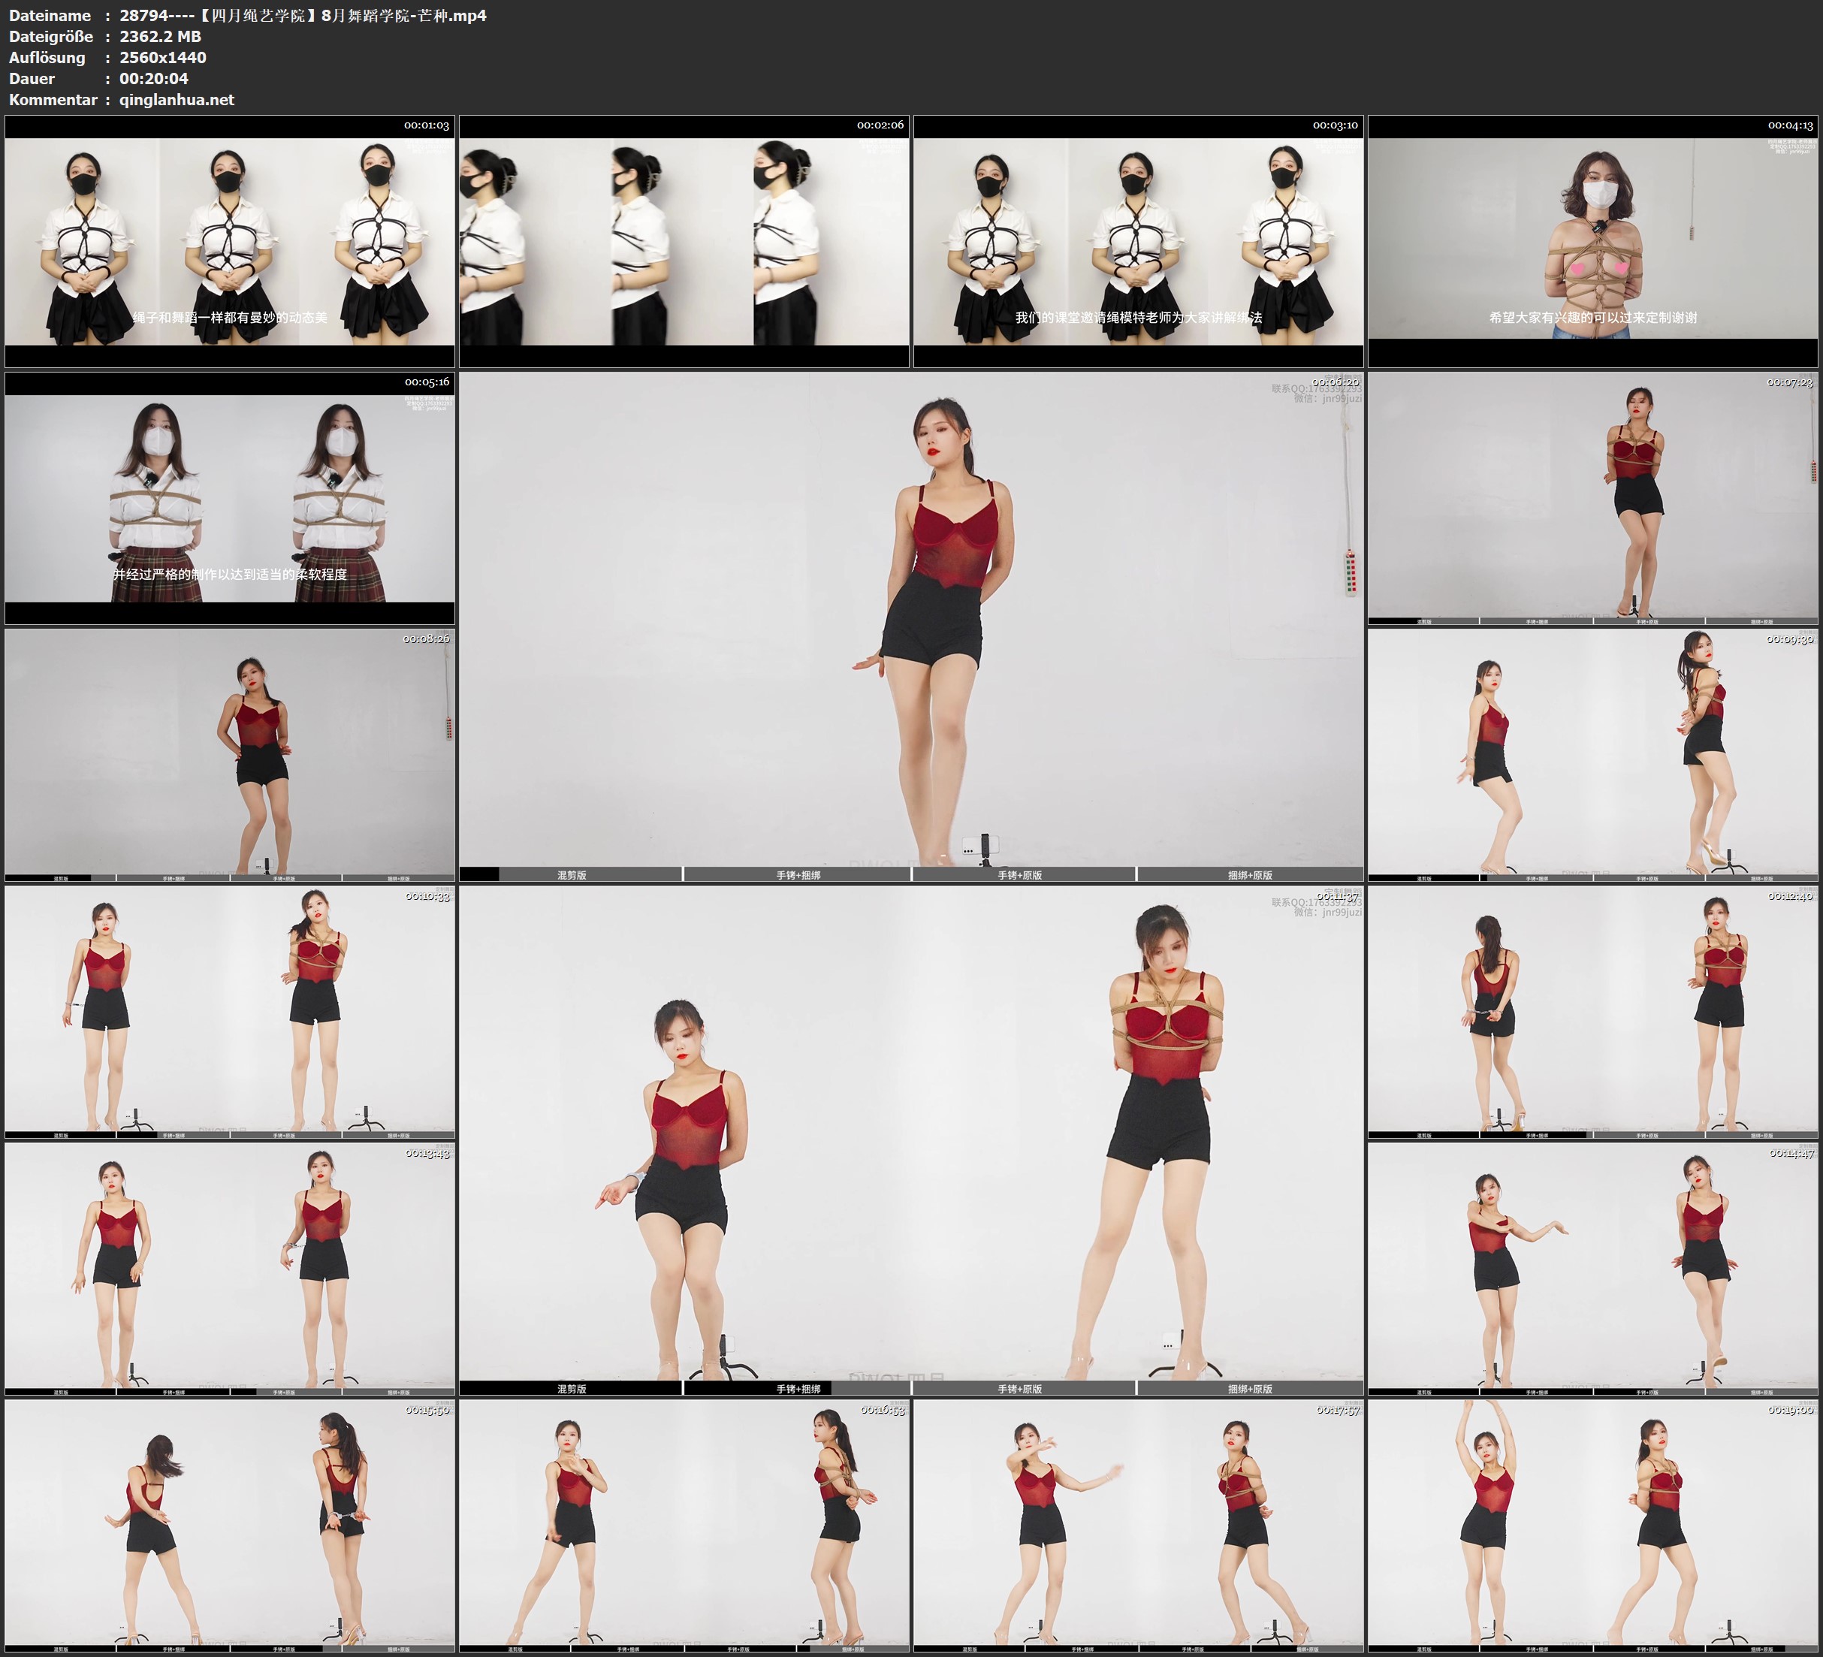Select the 00:09:30 thumbnail
Viewport: 1823px width, 1657px height.
[1592, 754]
